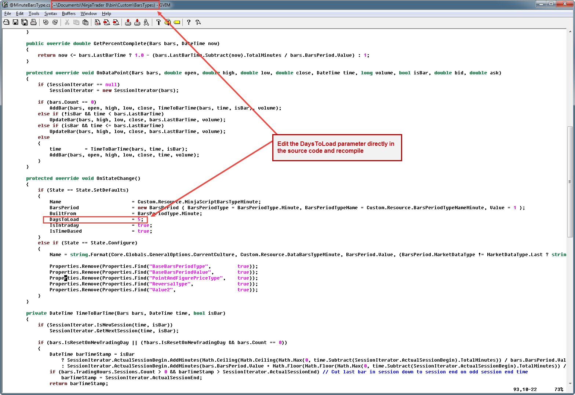Run the Make tool hammer icon
Image resolution: width=575 pixels, height=395 pixels.
tap(159, 22)
